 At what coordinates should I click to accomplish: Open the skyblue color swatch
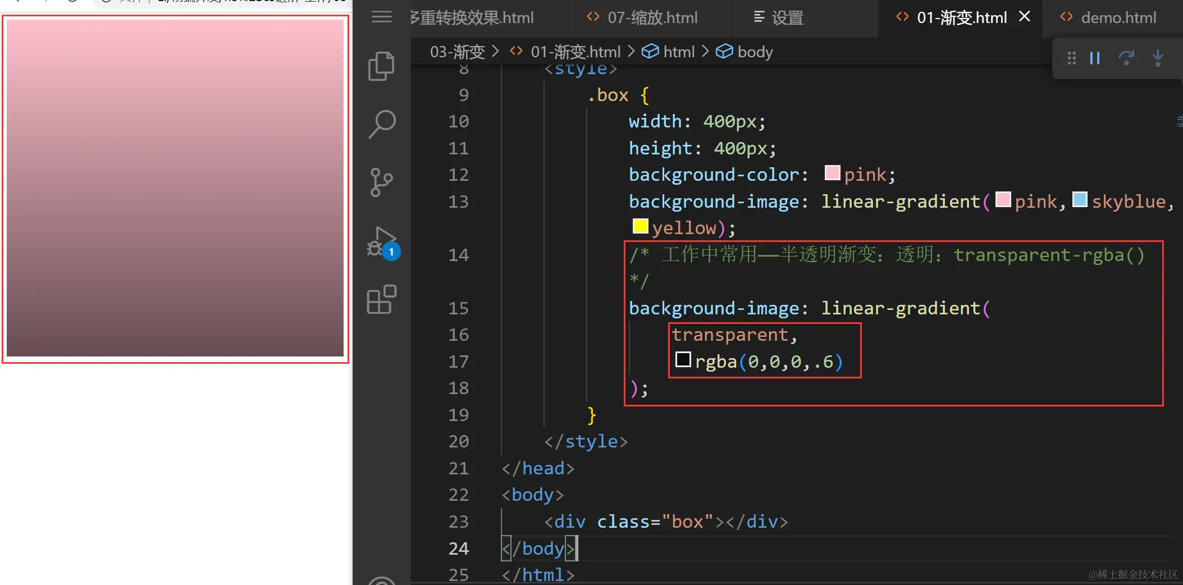coord(1080,199)
